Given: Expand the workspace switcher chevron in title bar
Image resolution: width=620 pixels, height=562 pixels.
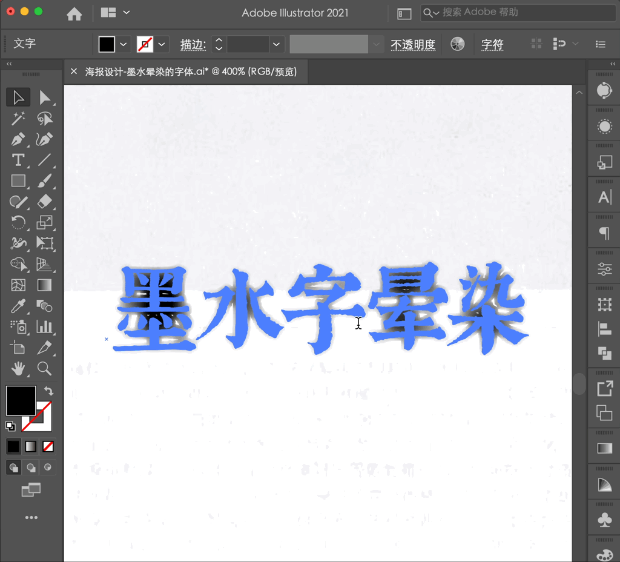Looking at the screenshot, I should [125, 12].
